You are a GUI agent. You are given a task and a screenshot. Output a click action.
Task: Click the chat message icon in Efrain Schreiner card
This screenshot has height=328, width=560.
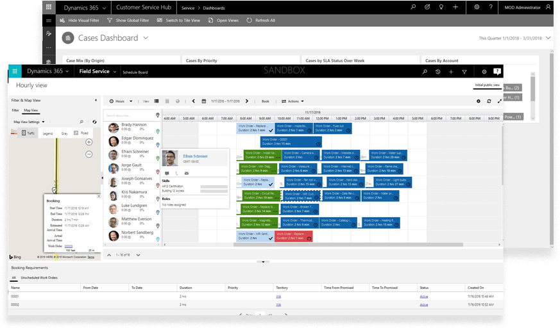(167, 173)
